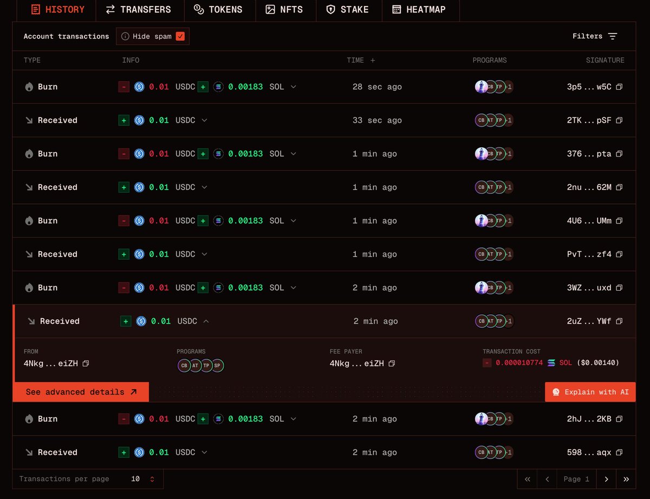Click USDC token icon in 33 sec row
Image resolution: width=650 pixels, height=499 pixels.
coord(139,120)
